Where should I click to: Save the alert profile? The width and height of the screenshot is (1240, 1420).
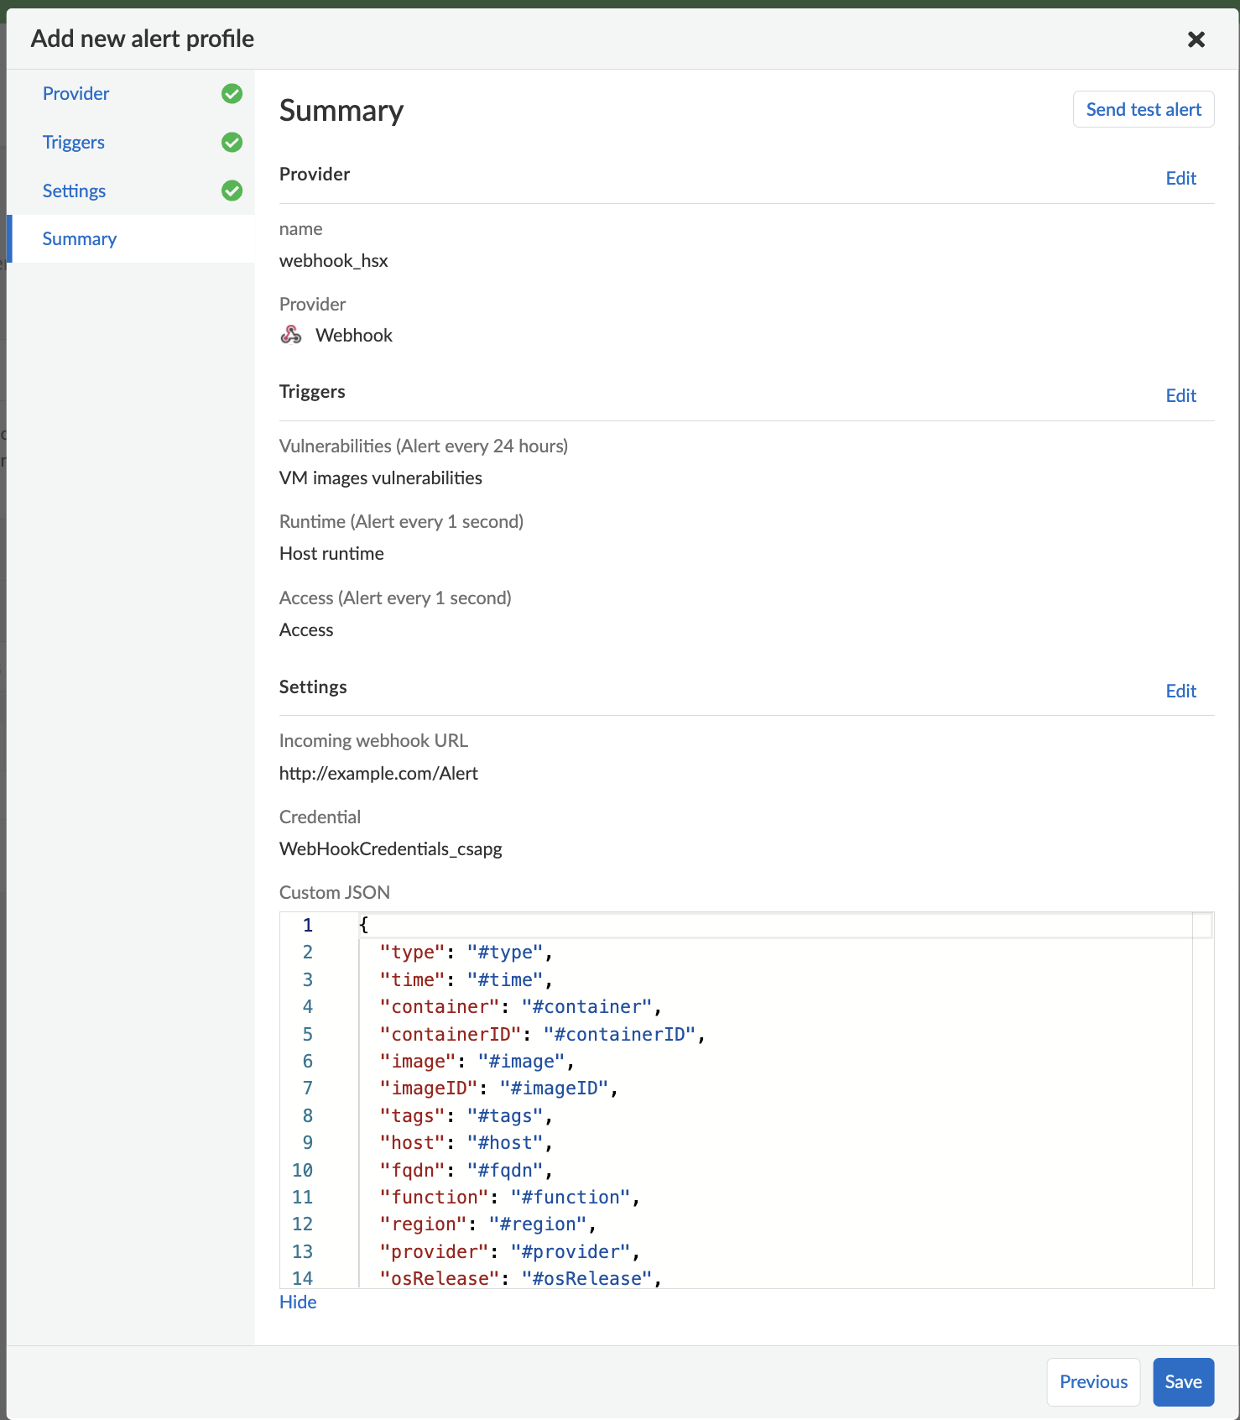coord(1183,1381)
